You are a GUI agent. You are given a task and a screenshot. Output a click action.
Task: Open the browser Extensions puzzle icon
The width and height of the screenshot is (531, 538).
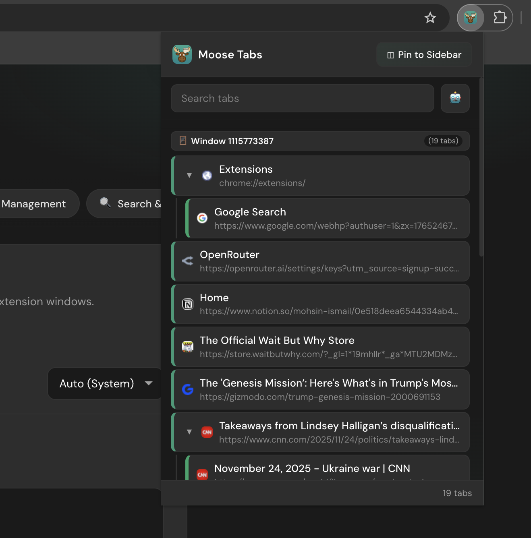pos(500,17)
